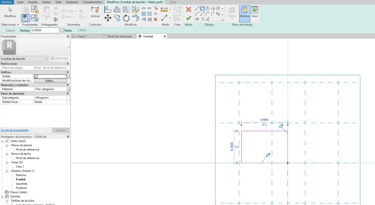Uncheck the Visible checkbox in properties
This screenshot has width=375, height=205.
[36, 76]
